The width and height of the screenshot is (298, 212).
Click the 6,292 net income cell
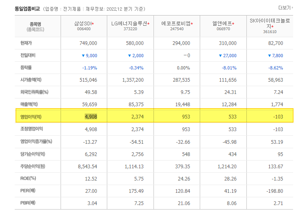click(91, 154)
